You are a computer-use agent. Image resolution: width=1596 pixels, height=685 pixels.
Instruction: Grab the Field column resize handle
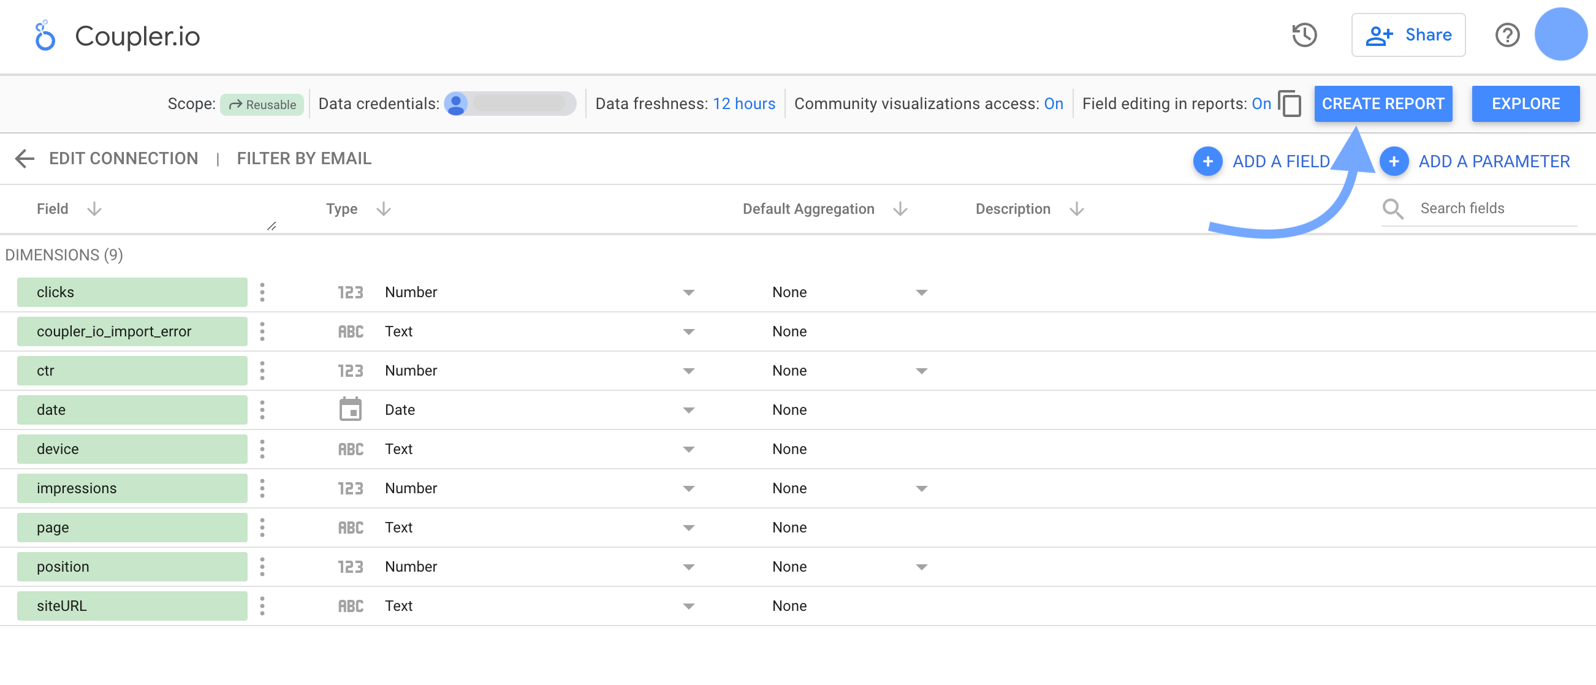[x=272, y=226]
